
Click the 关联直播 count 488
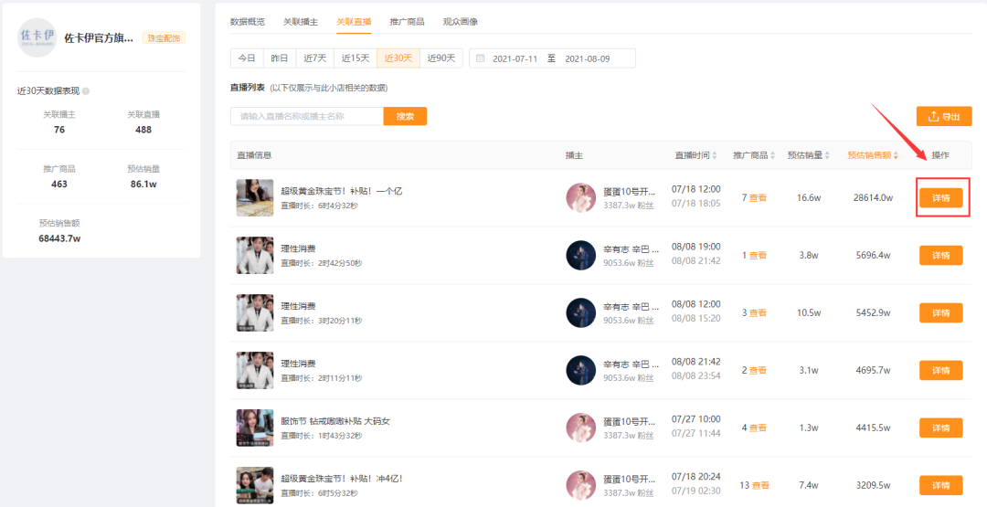tap(143, 130)
